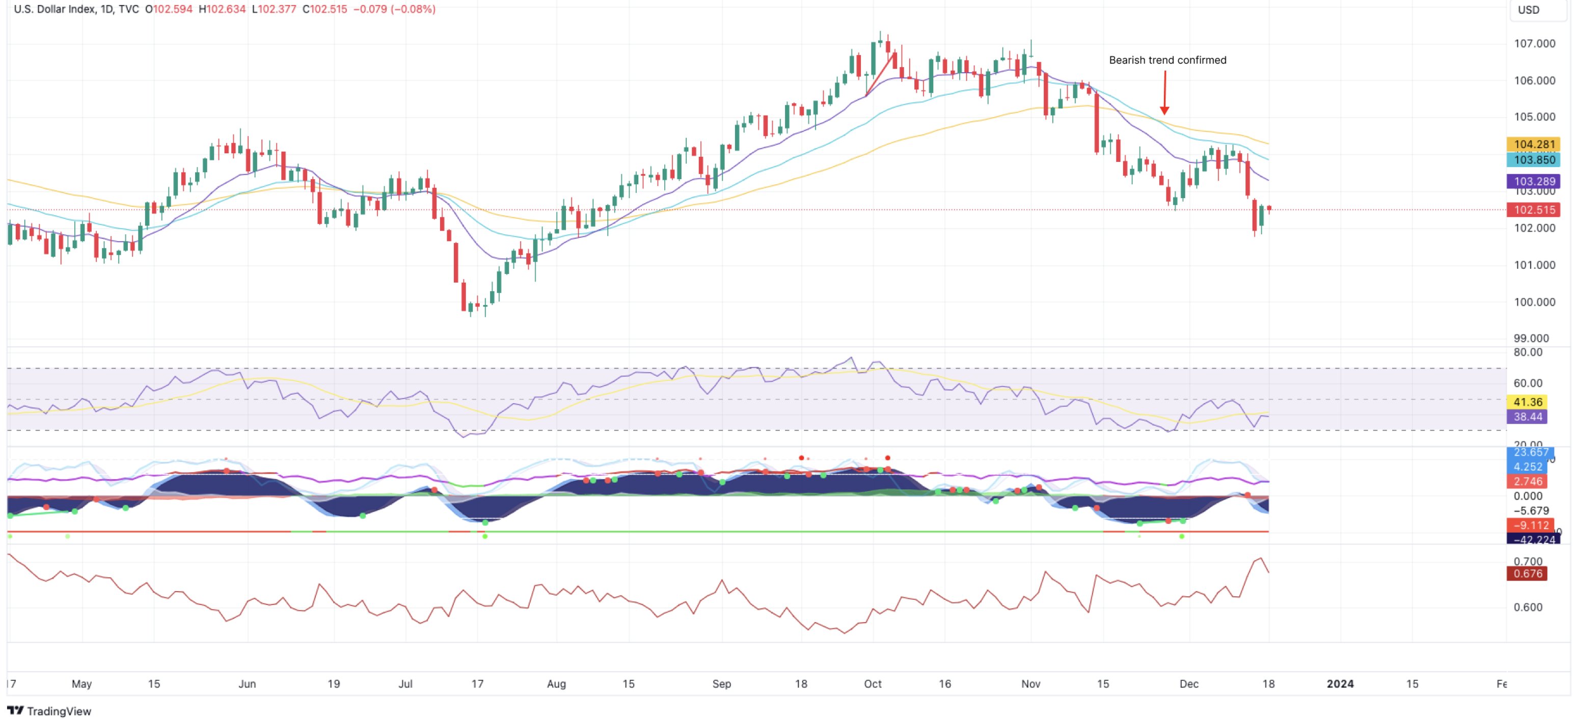Click the 2024 label on the time axis

click(1340, 683)
